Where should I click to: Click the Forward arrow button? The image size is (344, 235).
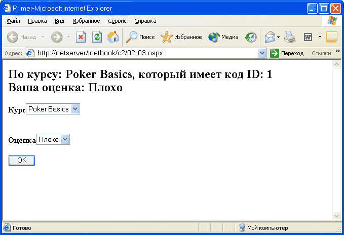click(57, 37)
